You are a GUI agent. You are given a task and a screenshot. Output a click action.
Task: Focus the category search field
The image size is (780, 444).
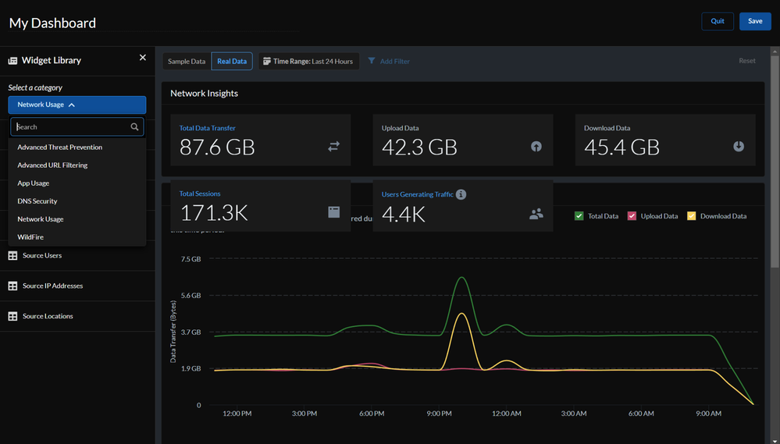[70, 126]
